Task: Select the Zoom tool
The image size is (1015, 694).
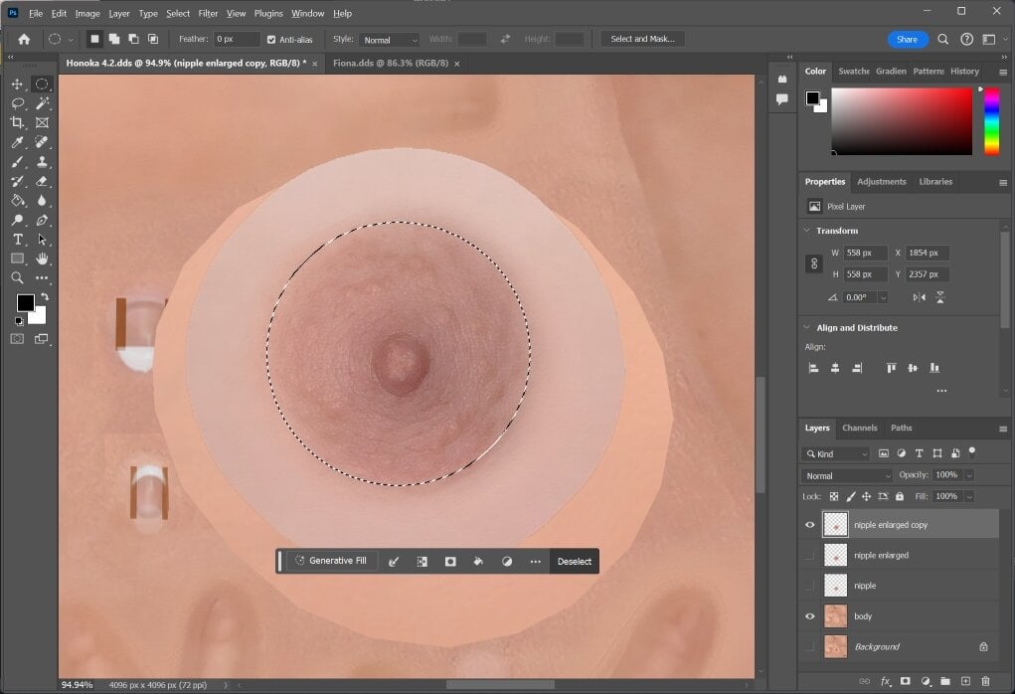Action: 18,277
